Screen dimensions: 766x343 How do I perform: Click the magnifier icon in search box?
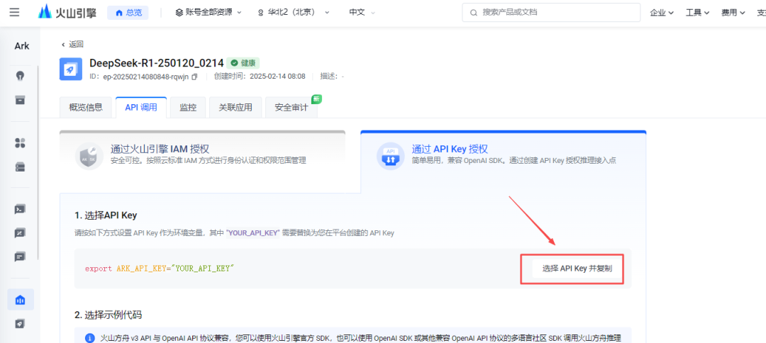pos(473,13)
